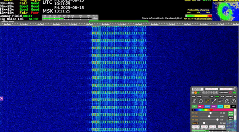Page waterfall right with circled arrow
This screenshot has height=132, width=239.
click(234, 101)
